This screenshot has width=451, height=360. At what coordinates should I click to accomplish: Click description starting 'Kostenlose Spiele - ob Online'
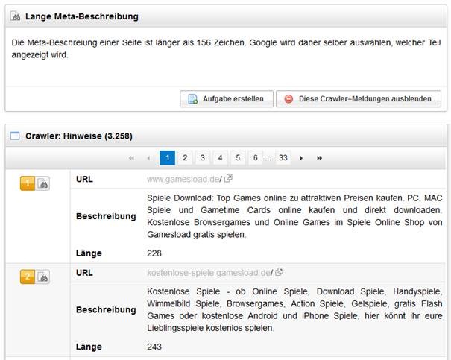(294, 309)
